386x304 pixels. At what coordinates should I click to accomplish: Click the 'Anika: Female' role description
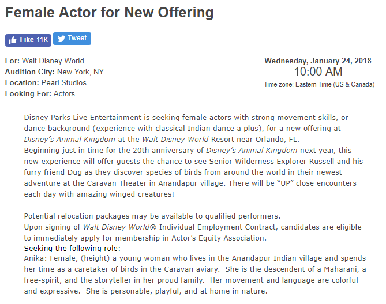pyautogui.click(x=51, y=258)
